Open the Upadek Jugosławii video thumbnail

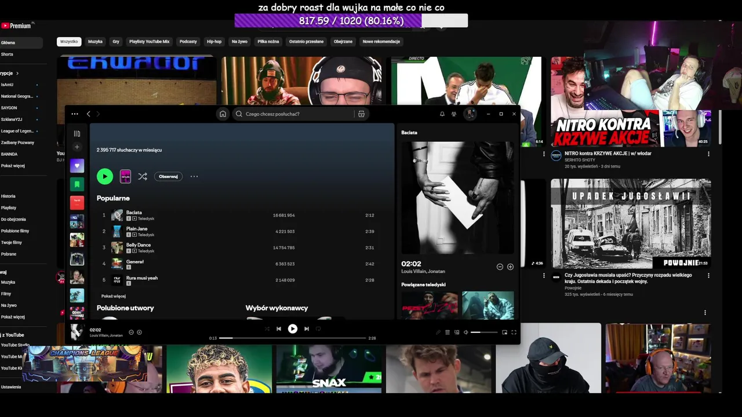point(631,224)
